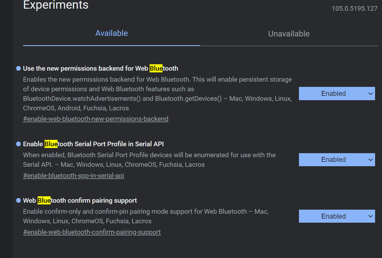Click the Experiments page heading
The image size is (382, 258).
tap(56, 5)
